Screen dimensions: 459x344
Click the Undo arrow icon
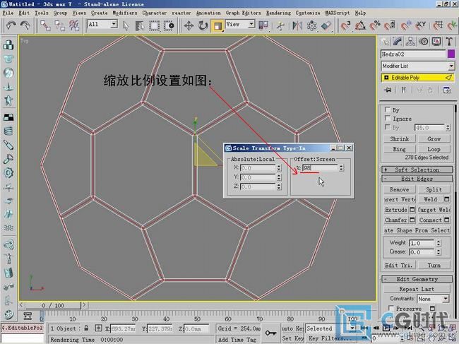tap(11, 25)
